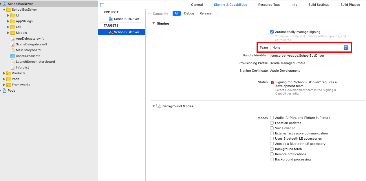The width and height of the screenshot is (366, 181).
Task: Expand the Models folder in navigator
Action: coord(8,33)
